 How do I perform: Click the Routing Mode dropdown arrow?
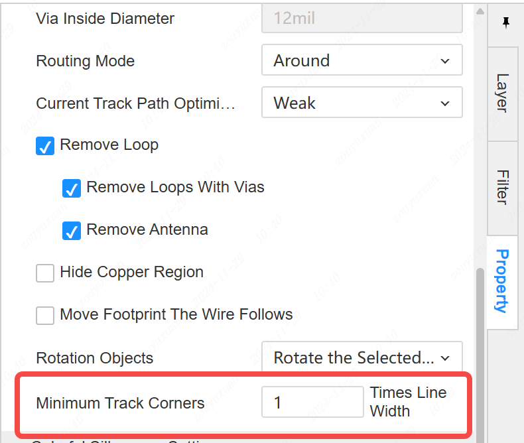pos(445,62)
